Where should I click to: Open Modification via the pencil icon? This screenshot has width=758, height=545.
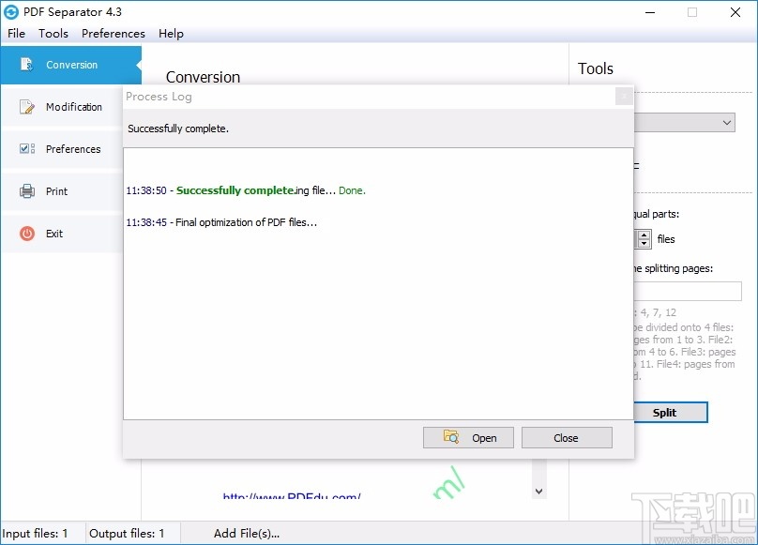coord(25,106)
